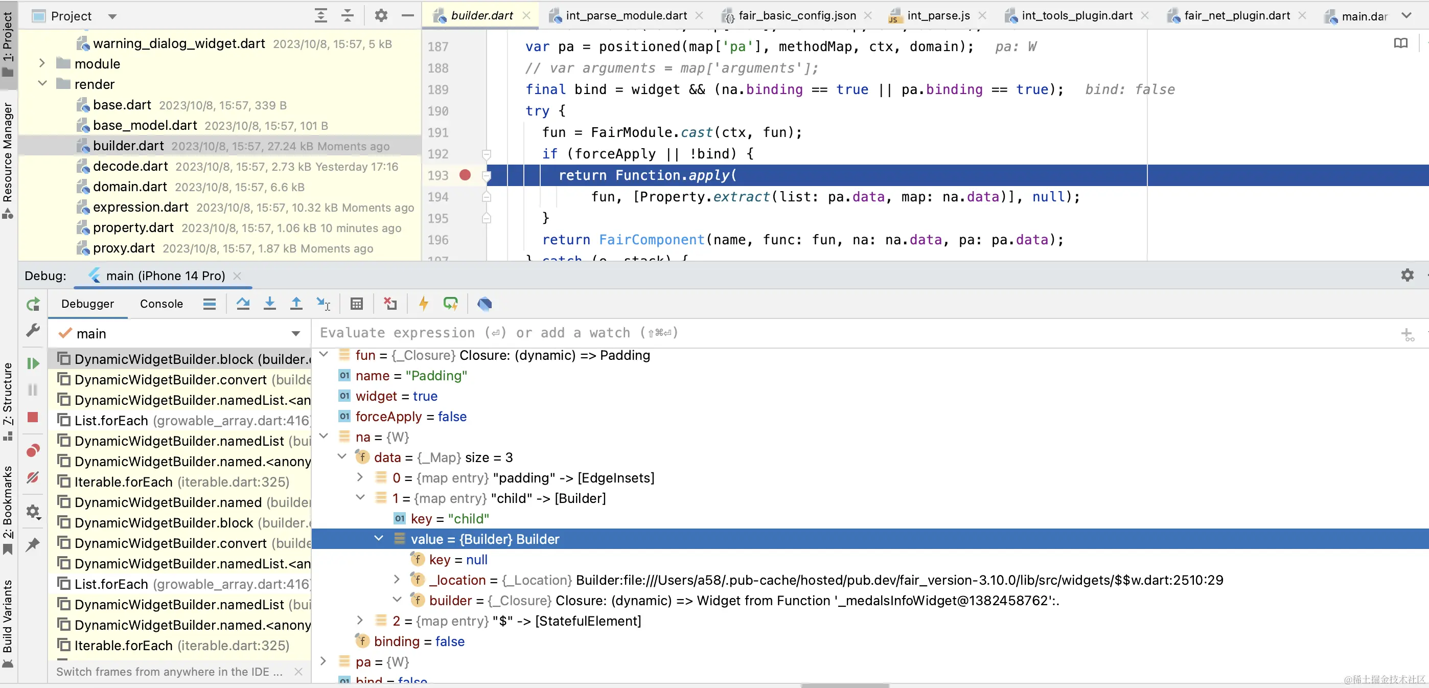Hide the Project panel minus icon
The height and width of the screenshot is (688, 1429).
(x=408, y=15)
